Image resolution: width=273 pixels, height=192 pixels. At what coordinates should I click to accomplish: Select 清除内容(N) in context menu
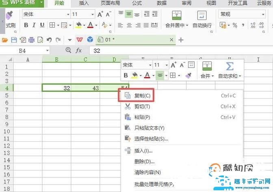[181, 173]
